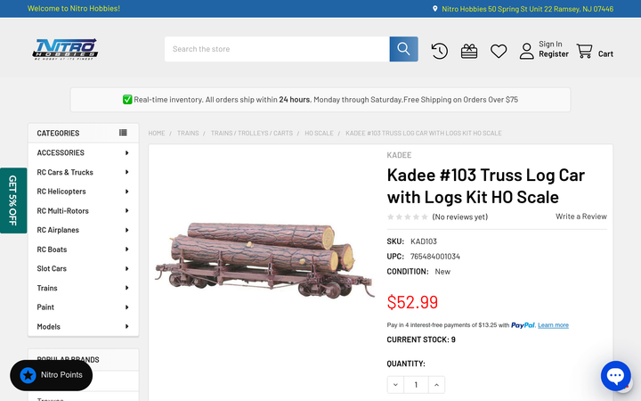
Task: Click the location pin icon in top bar
Action: coord(435,9)
